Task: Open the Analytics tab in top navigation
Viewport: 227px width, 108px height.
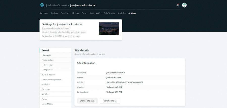Action: click(x=122, y=13)
